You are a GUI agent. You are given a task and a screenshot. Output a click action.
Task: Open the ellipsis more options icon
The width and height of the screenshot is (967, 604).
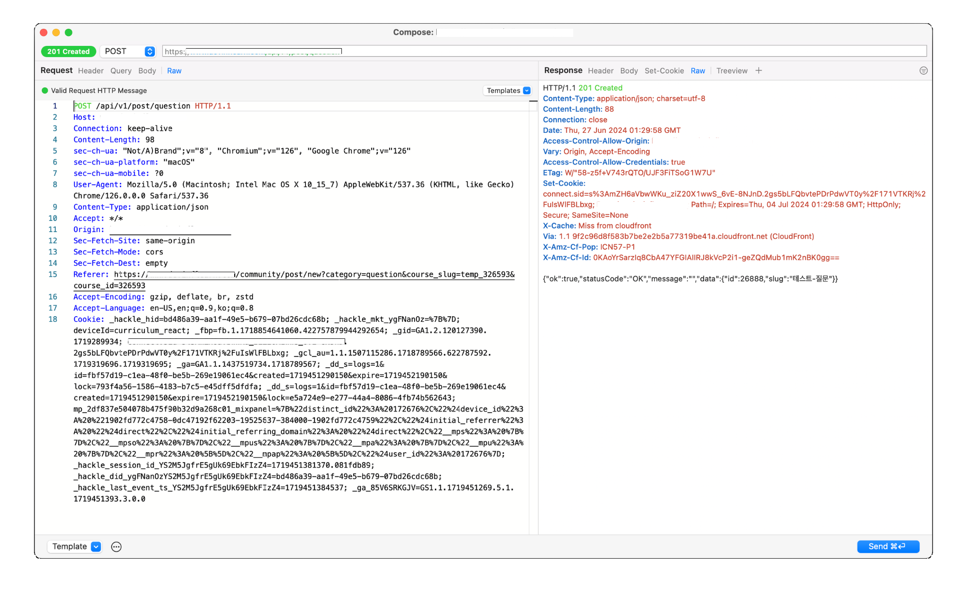pos(116,546)
